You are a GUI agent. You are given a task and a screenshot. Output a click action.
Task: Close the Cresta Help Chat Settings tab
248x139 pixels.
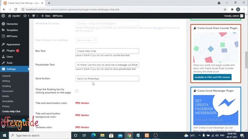click(x=42, y=3)
